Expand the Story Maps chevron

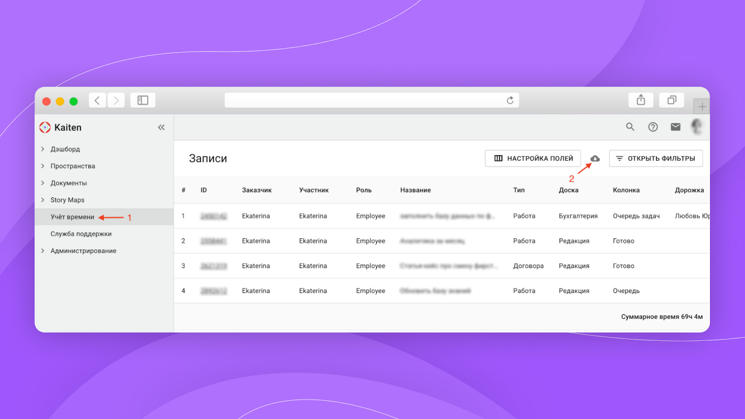(43, 200)
